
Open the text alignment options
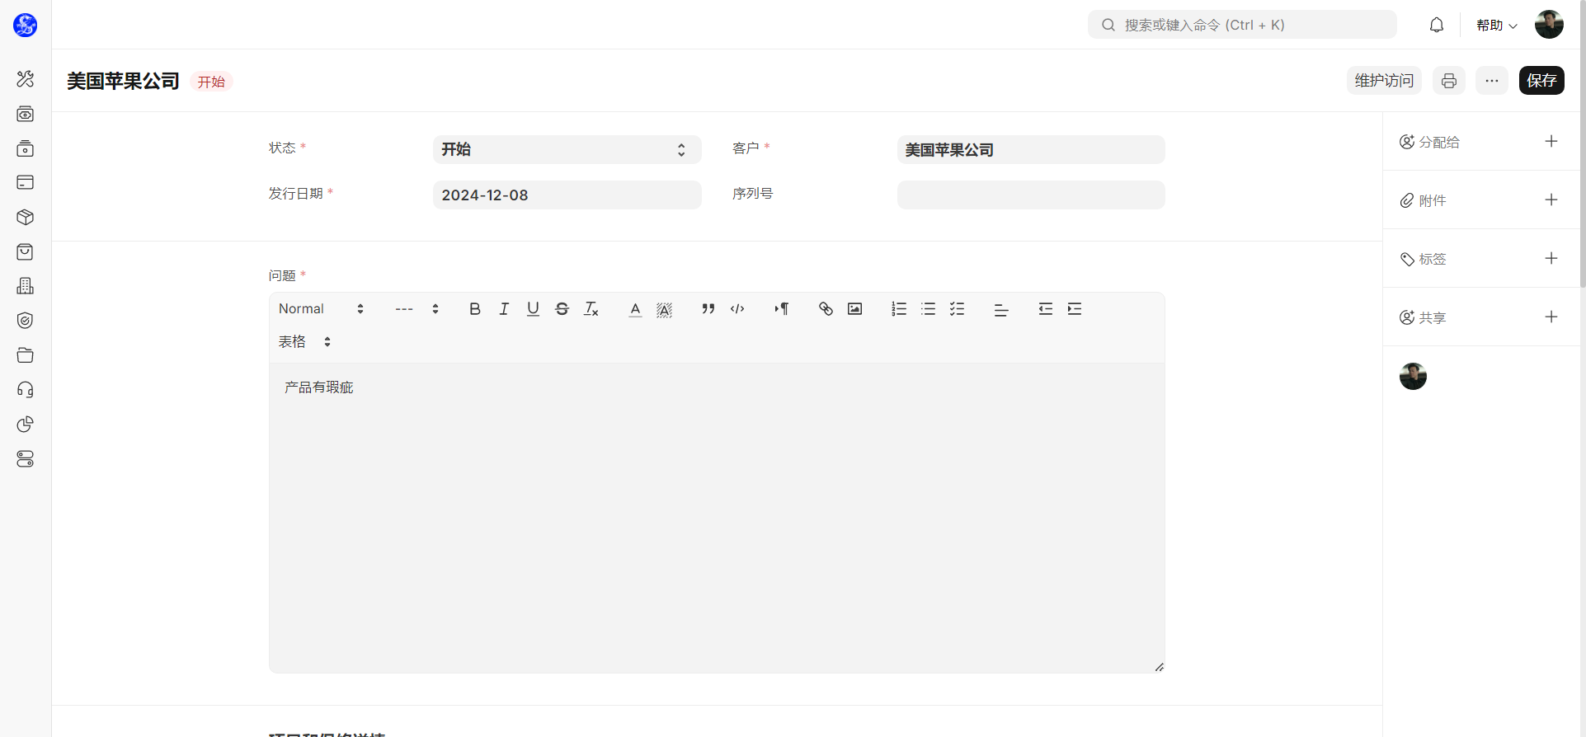(x=1001, y=309)
